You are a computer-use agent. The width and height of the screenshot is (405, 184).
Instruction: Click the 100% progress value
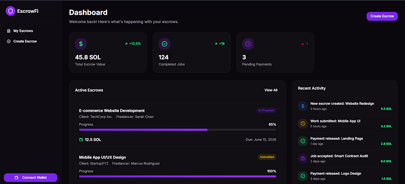point(271,171)
